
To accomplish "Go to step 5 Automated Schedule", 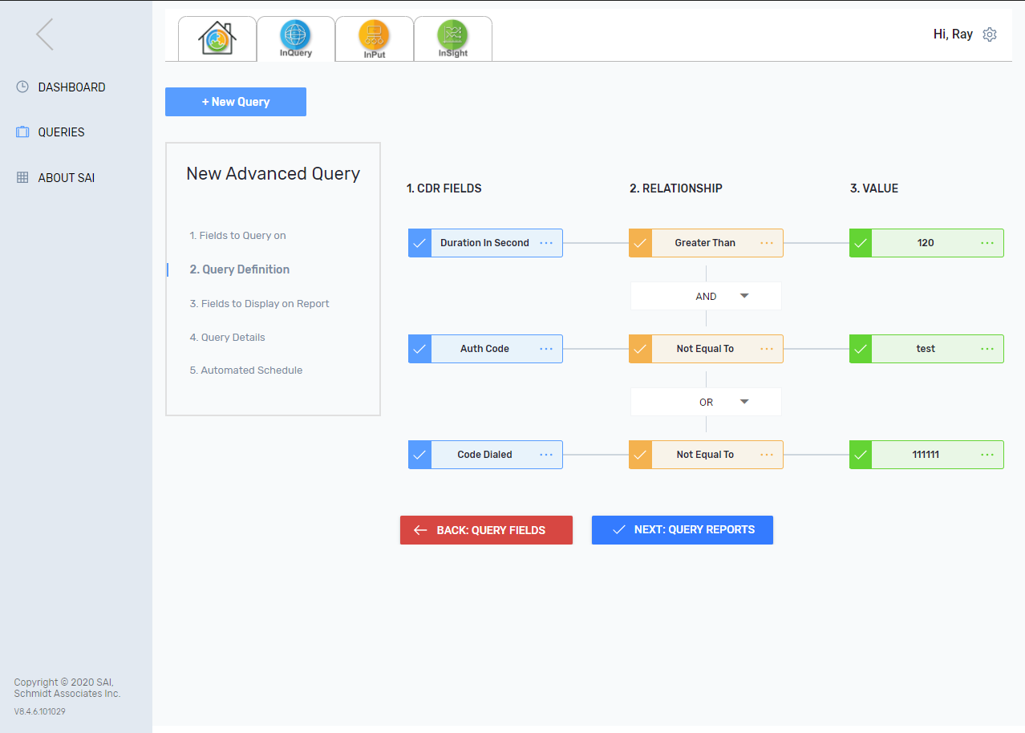I will pyautogui.click(x=245, y=371).
